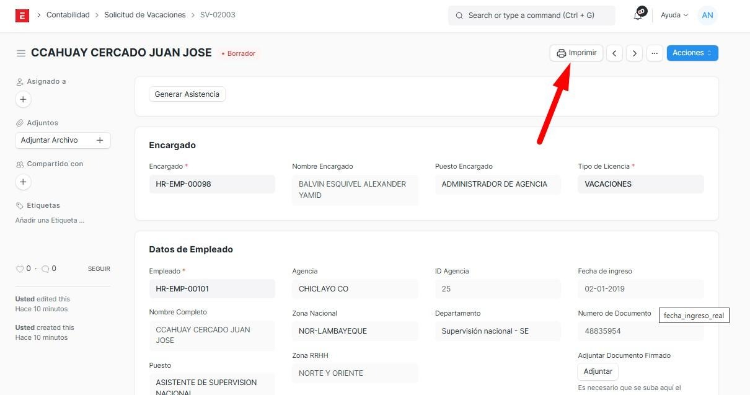750x395 pixels.
Task: Focus the search command bar
Action: [531, 16]
